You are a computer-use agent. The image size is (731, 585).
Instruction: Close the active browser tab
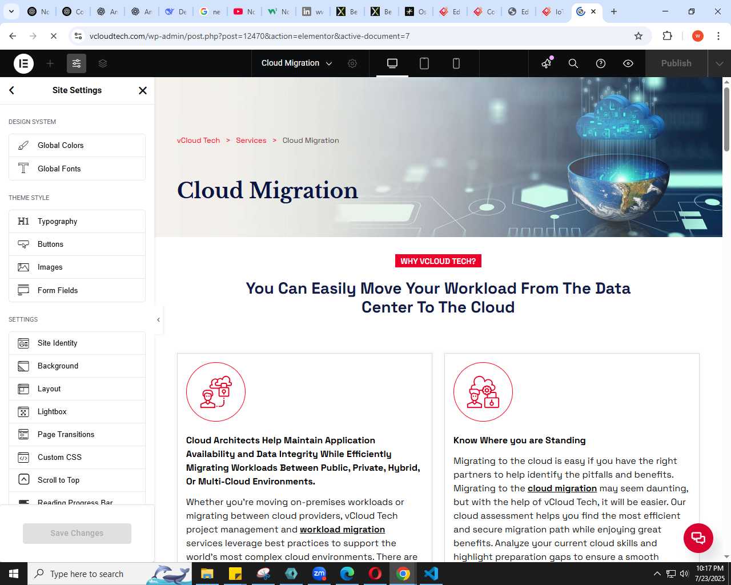click(x=593, y=11)
